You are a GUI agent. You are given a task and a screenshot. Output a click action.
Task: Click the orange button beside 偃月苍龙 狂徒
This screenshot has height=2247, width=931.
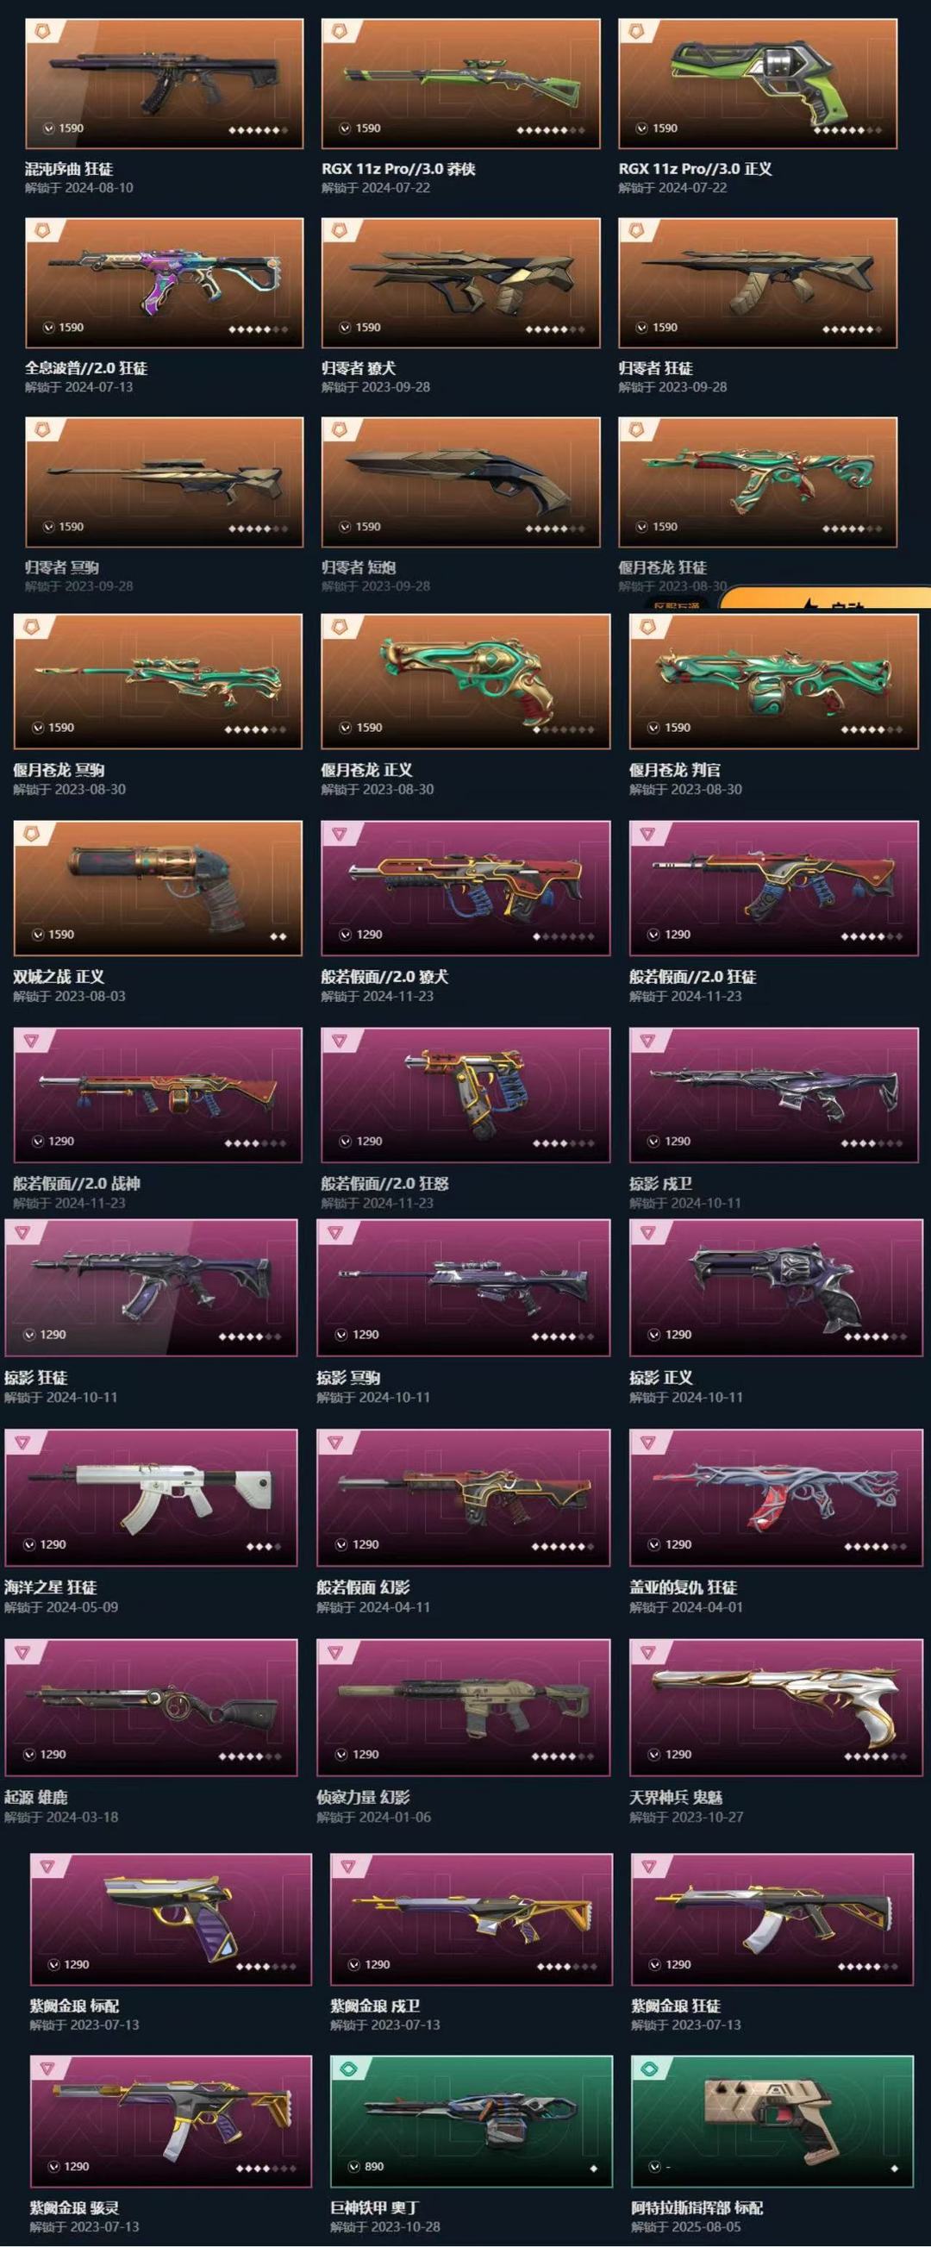coord(825,598)
